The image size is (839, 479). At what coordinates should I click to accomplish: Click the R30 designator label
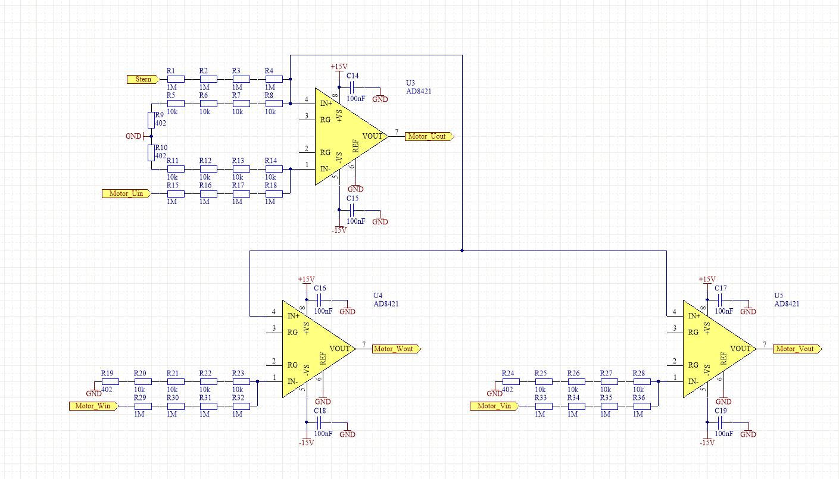coord(173,397)
